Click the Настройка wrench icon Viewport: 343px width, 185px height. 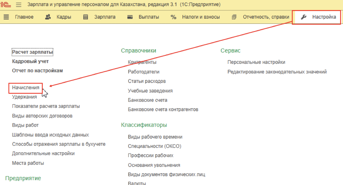click(x=303, y=17)
